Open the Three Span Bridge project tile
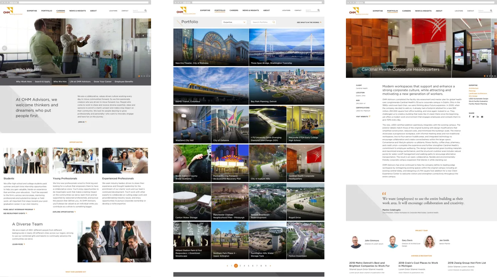497x277 pixels. [x=287, y=47]
